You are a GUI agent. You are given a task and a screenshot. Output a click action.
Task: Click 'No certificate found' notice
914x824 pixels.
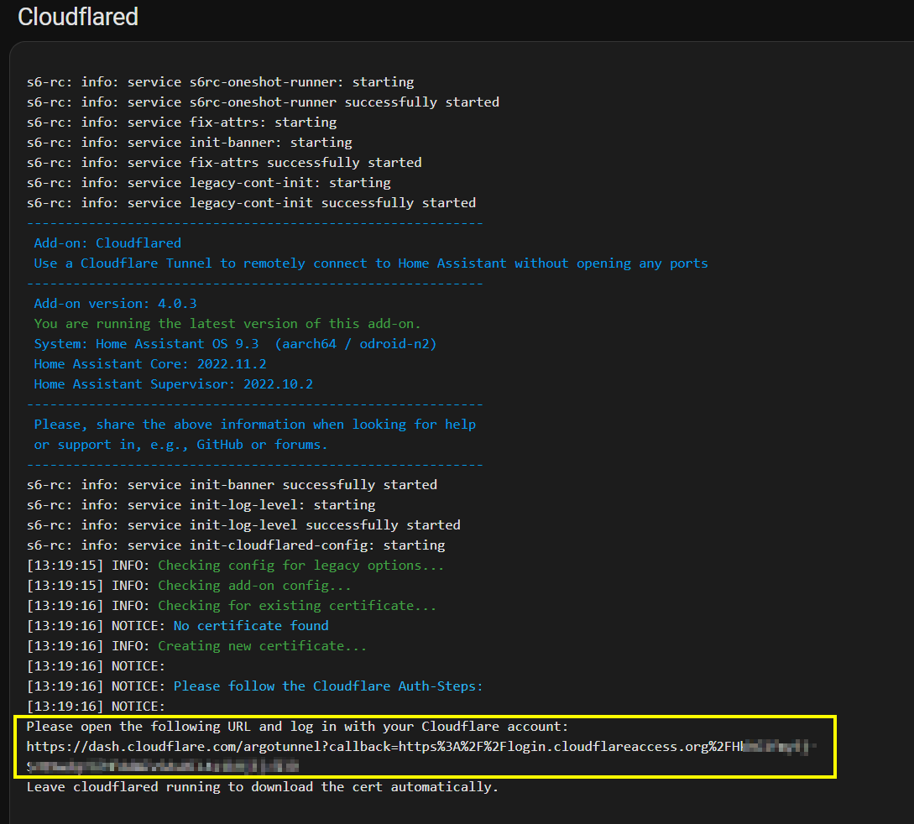pos(178,626)
